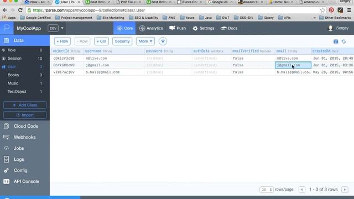This screenshot has width=354, height=199.
Task: Go to next page of rows
Action: click(345, 190)
